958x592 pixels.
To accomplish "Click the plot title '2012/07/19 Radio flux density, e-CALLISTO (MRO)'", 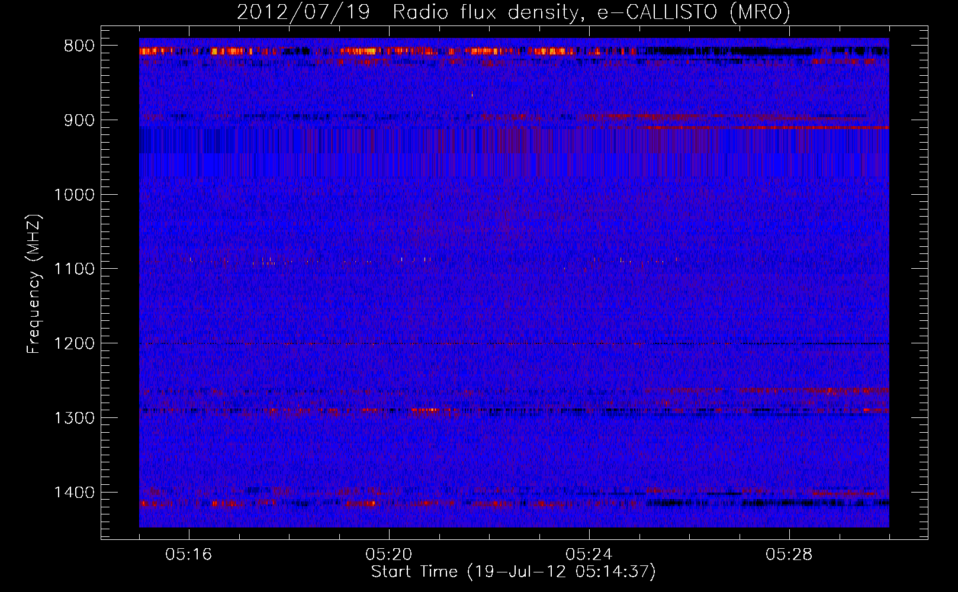I will click(x=513, y=12).
